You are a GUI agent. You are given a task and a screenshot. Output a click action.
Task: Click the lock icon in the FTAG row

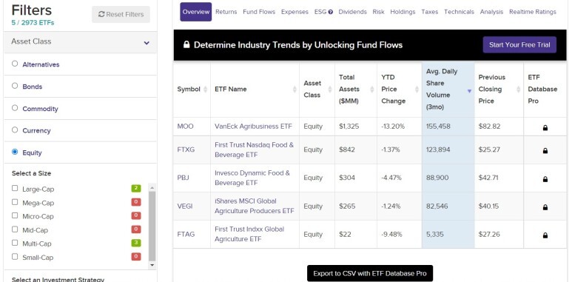[545, 235]
